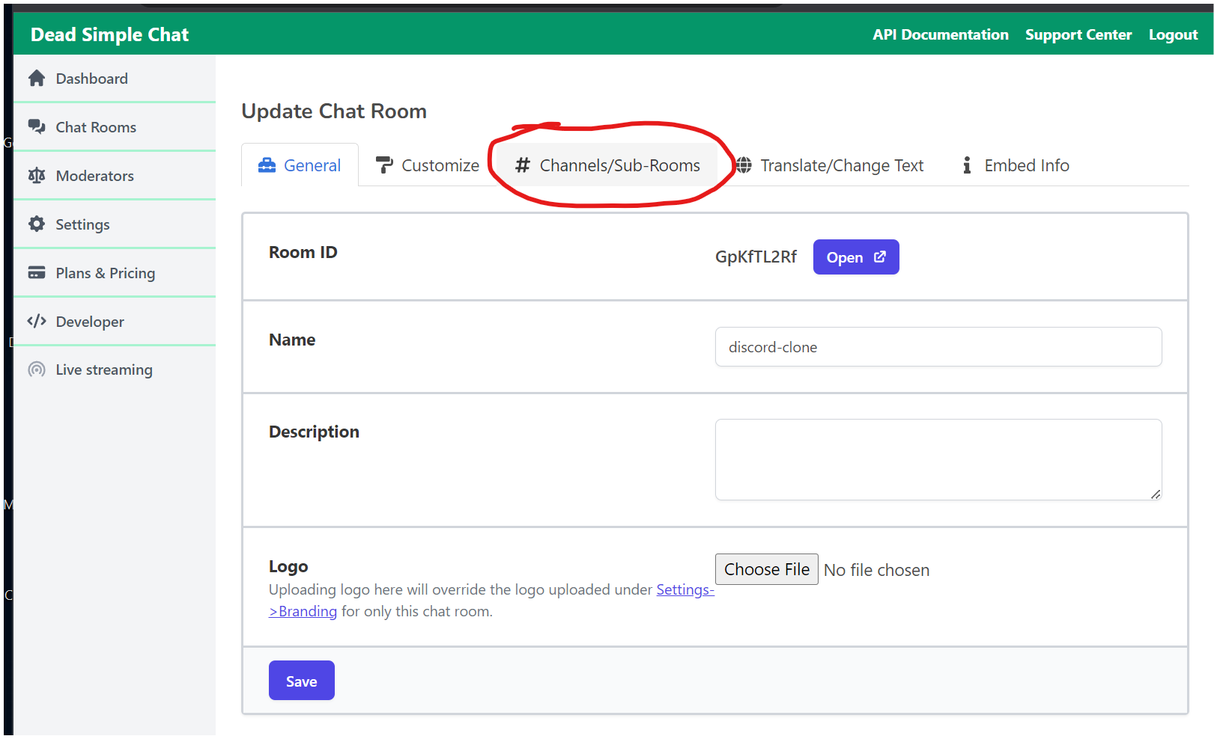
Task: Switch to the General tab
Action: click(300, 165)
